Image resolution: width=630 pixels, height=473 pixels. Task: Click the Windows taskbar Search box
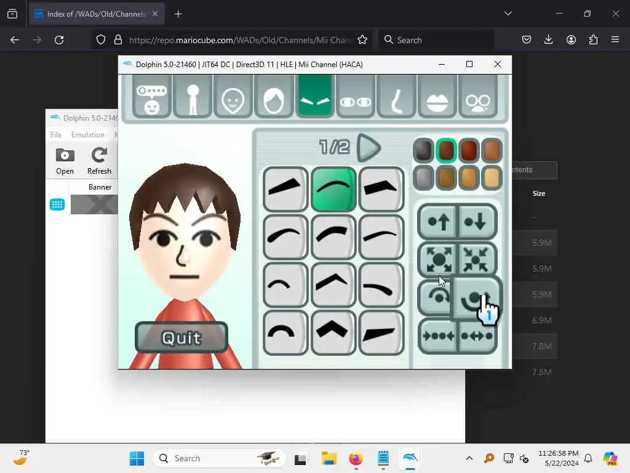(220, 458)
